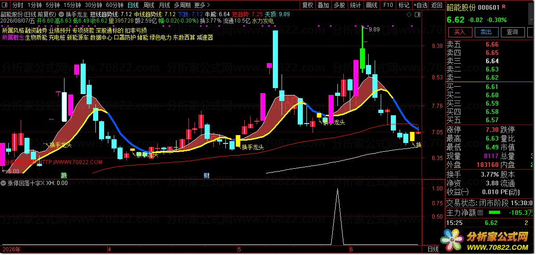Switch to 60分钟 timeframe
Viewport: 536px width, 255px height.
[114, 5]
